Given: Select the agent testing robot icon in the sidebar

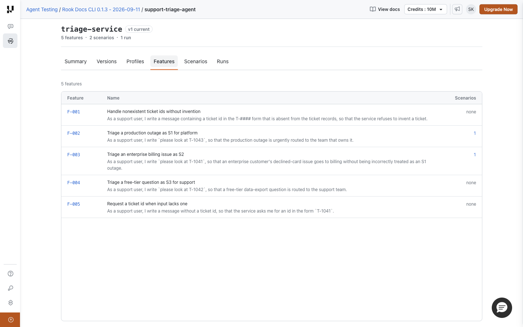Looking at the screenshot, I should 10,41.
